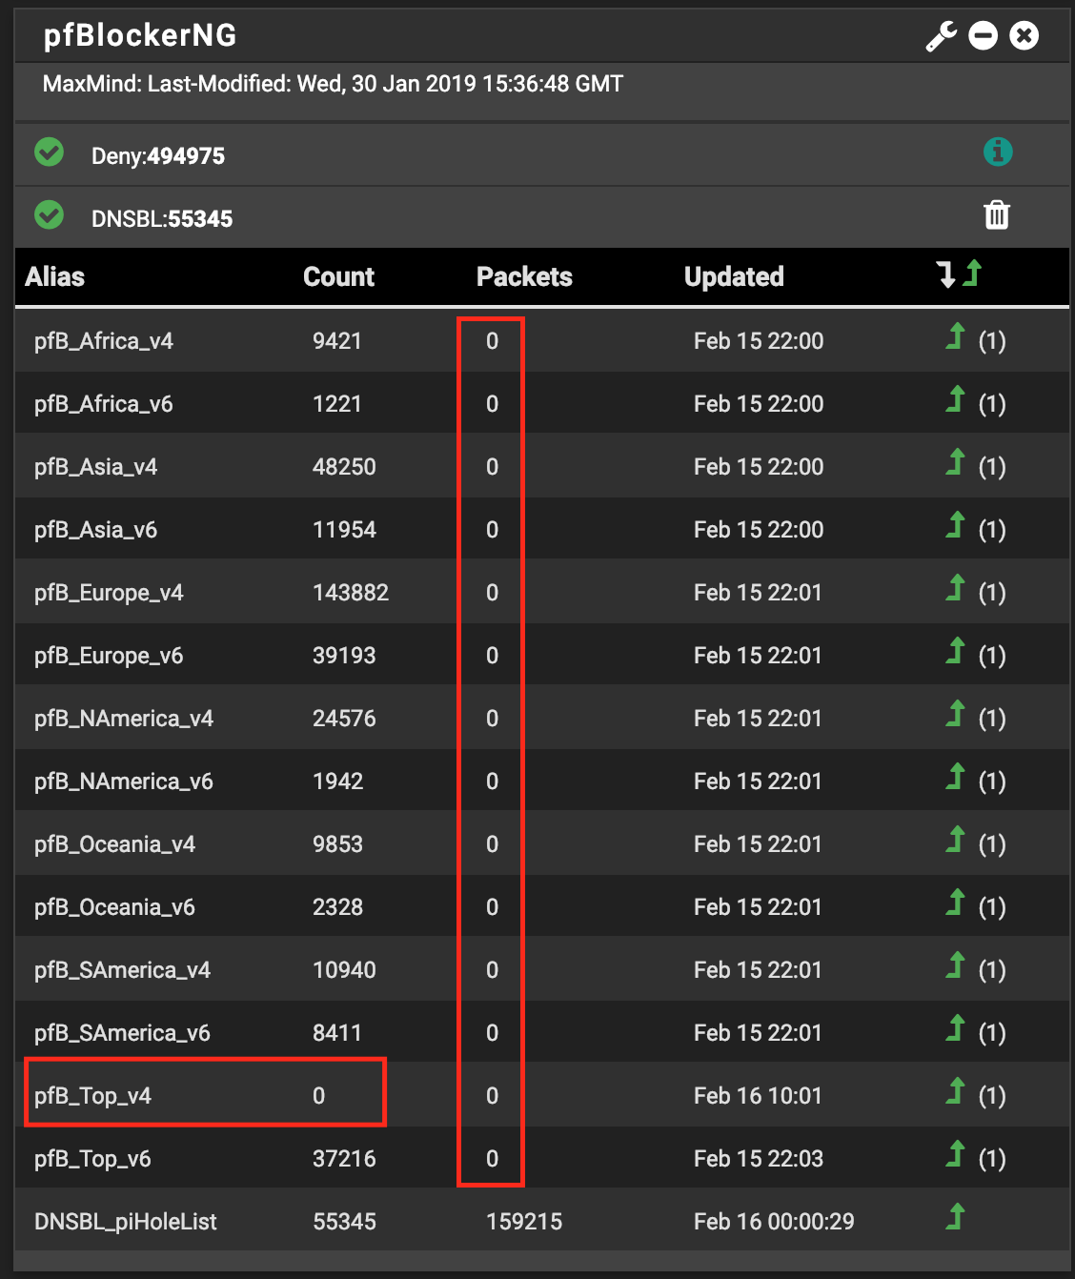Click green arrow for pfB_Europe_v4 row
This screenshot has width=1075, height=1279.
(955, 589)
